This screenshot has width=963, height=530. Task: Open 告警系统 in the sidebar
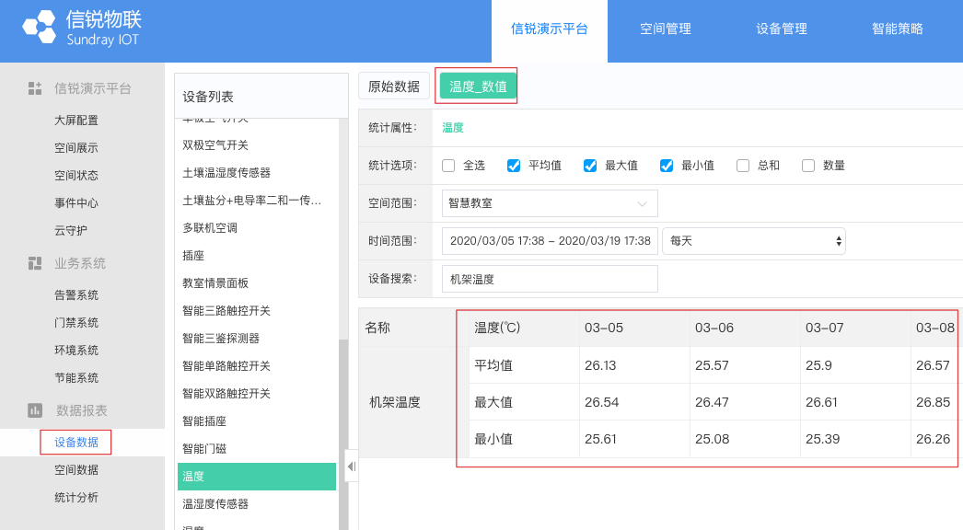click(76, 295)
